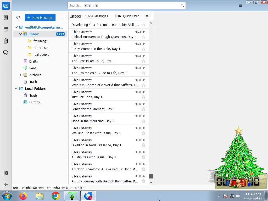Click the message list scrollbar thumb
Image resolution: width=268 pixels, height=201 pixels.
tap(151, 176)
